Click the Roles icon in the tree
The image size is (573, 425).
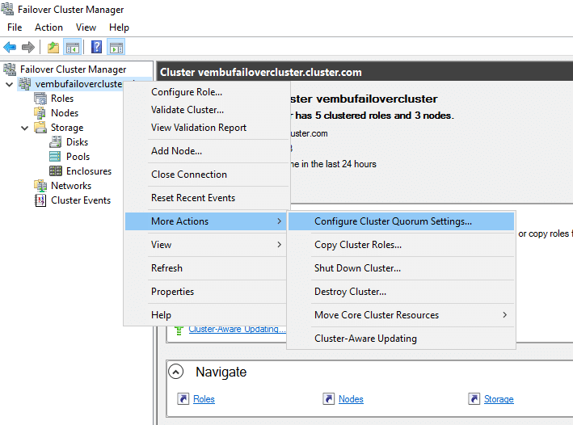coord(40,99)
